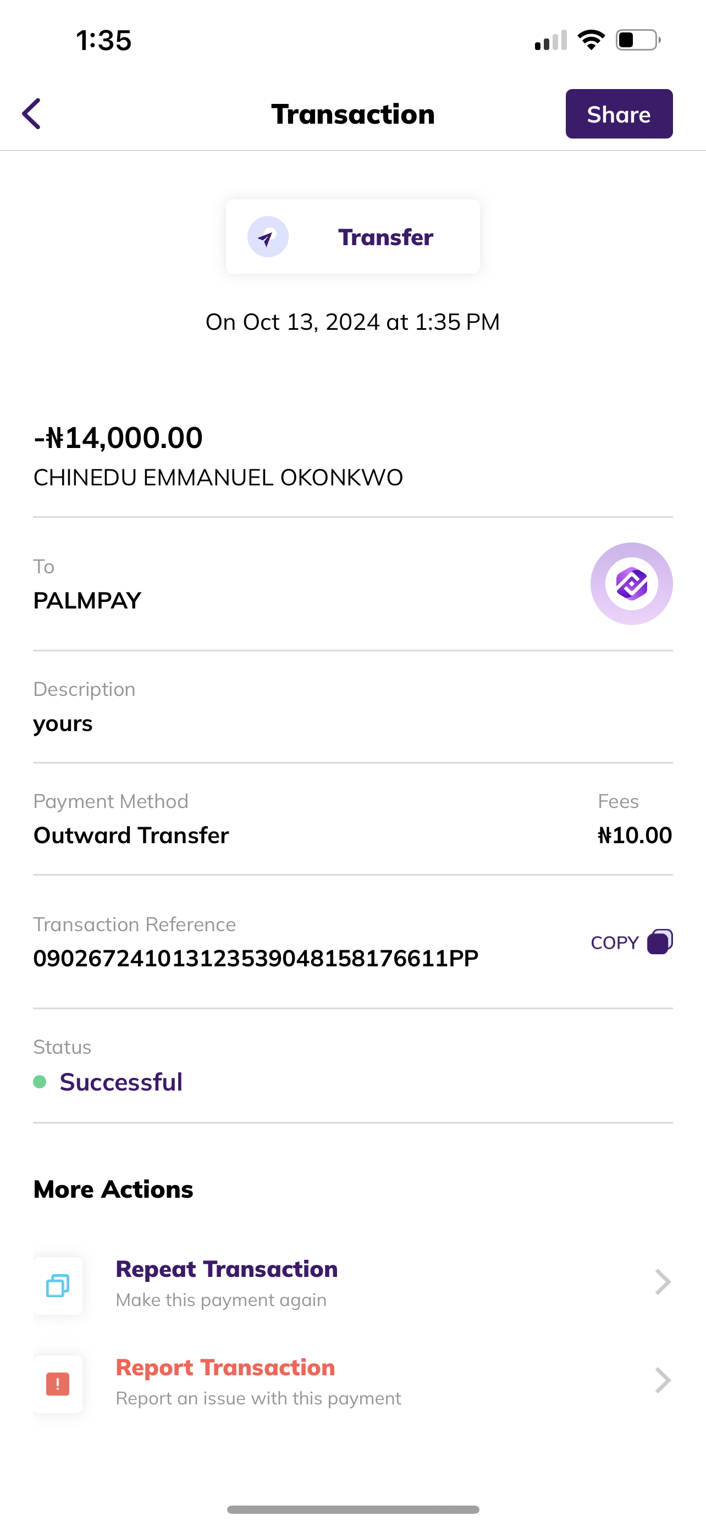Tap the COPY text link

(614, 943)
